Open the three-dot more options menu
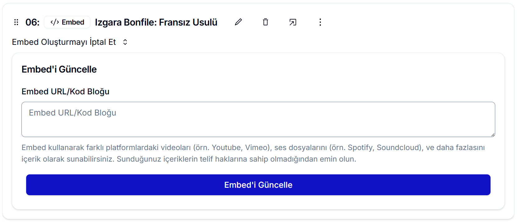Image resolution: width=517 pixels, height=222 pixels. (x=320, y=22)
